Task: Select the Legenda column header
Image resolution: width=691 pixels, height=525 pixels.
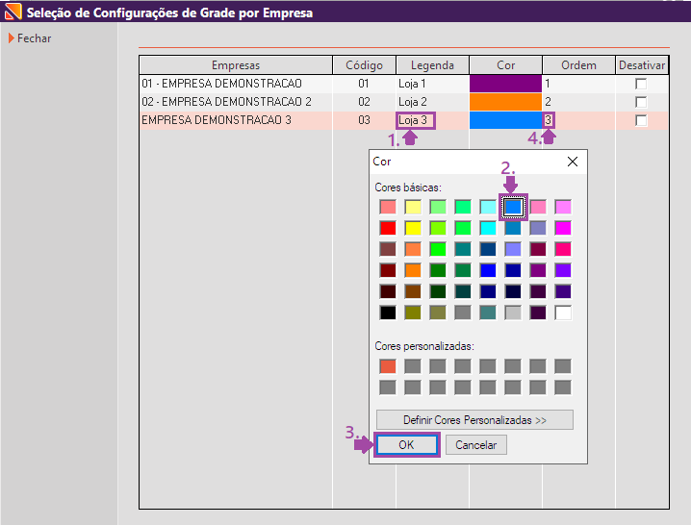Action: point(432,65)
